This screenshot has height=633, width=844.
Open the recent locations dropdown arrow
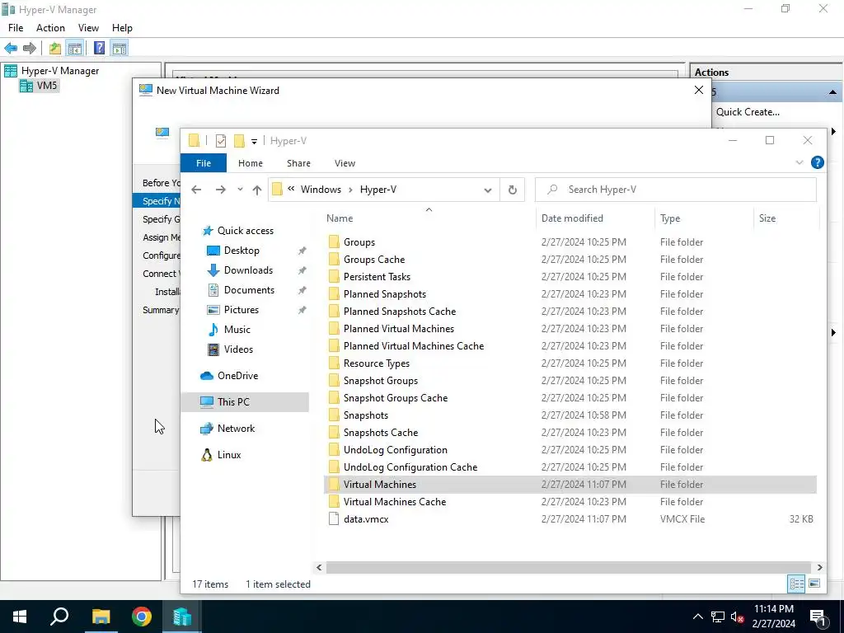point(240,190)
